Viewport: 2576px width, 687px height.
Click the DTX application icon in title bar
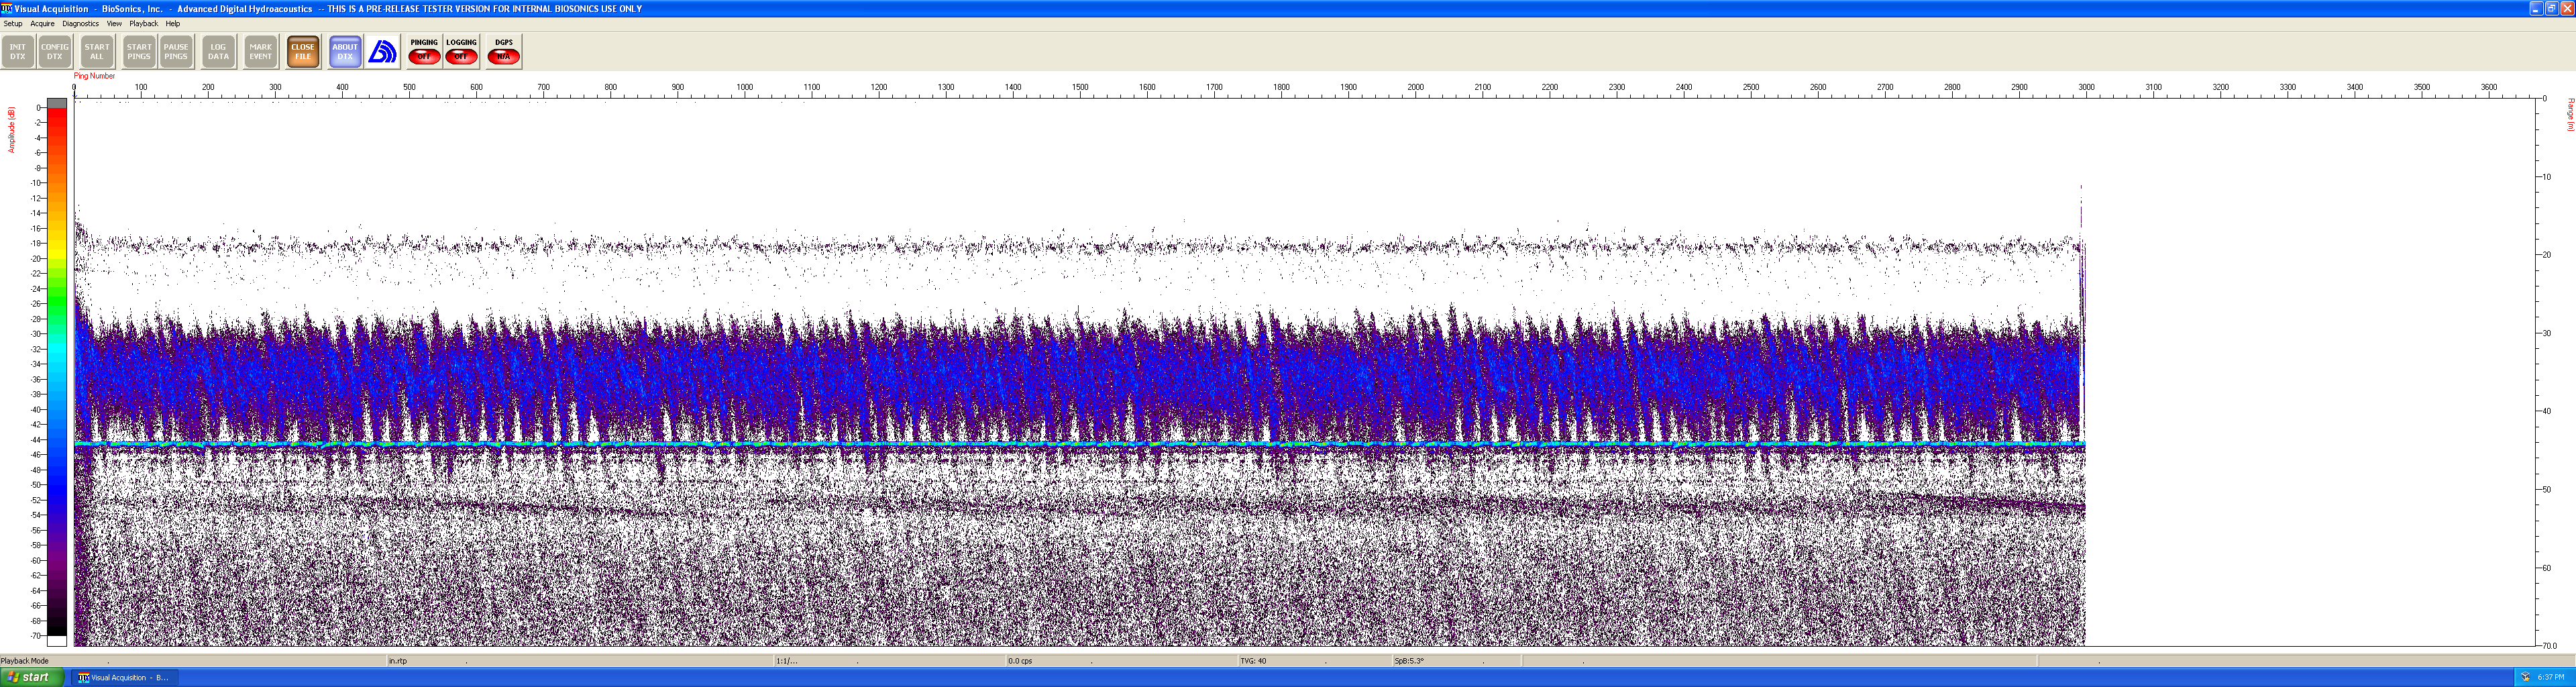coord(7,8)
